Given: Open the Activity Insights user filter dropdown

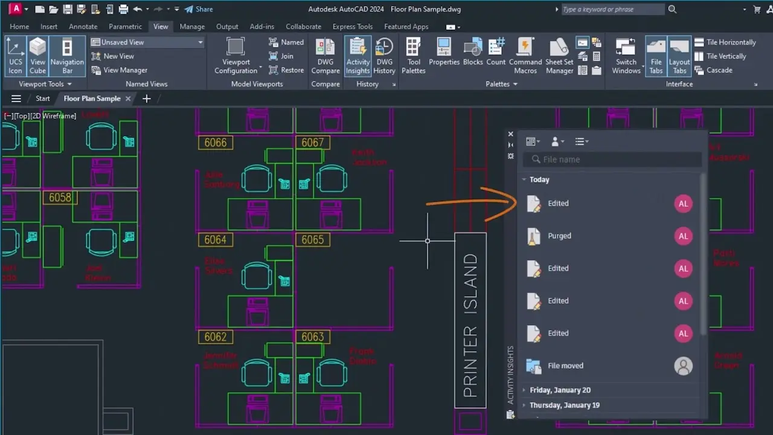Looking at the screenshot, I should [557, 141].
